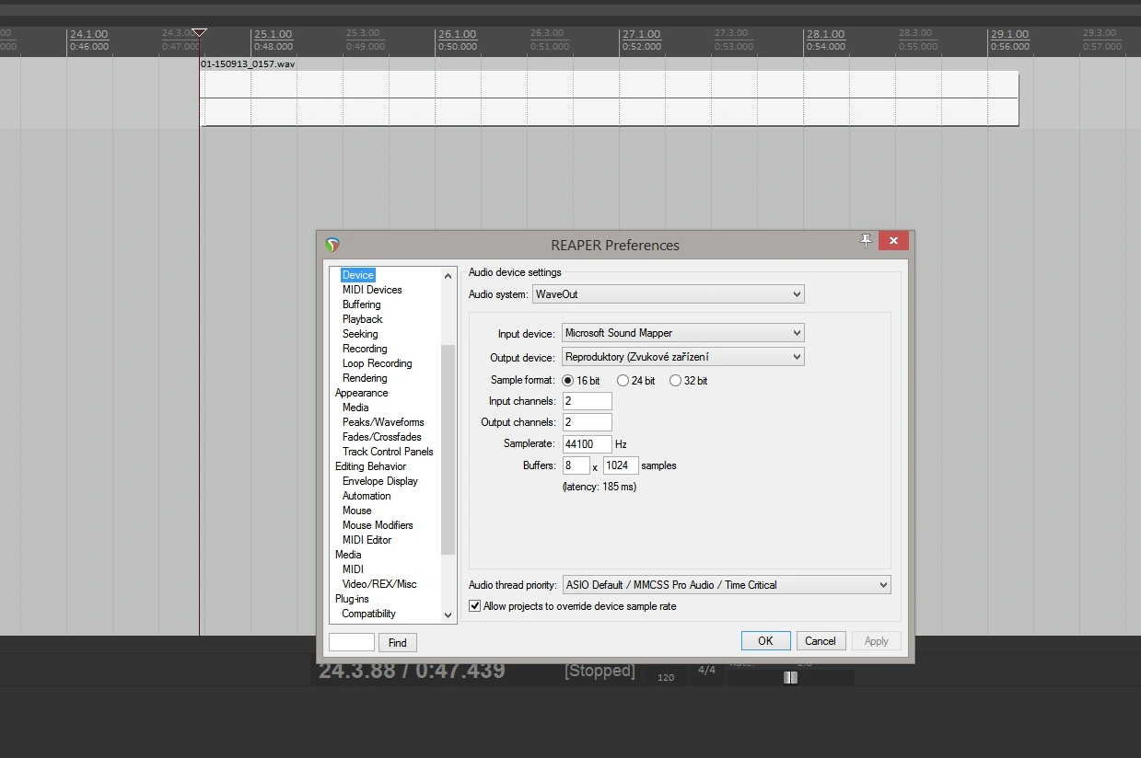The image size is (1141, 758).
Task: Select Loop Recording preferences page
Action: (x=377, y=363)
